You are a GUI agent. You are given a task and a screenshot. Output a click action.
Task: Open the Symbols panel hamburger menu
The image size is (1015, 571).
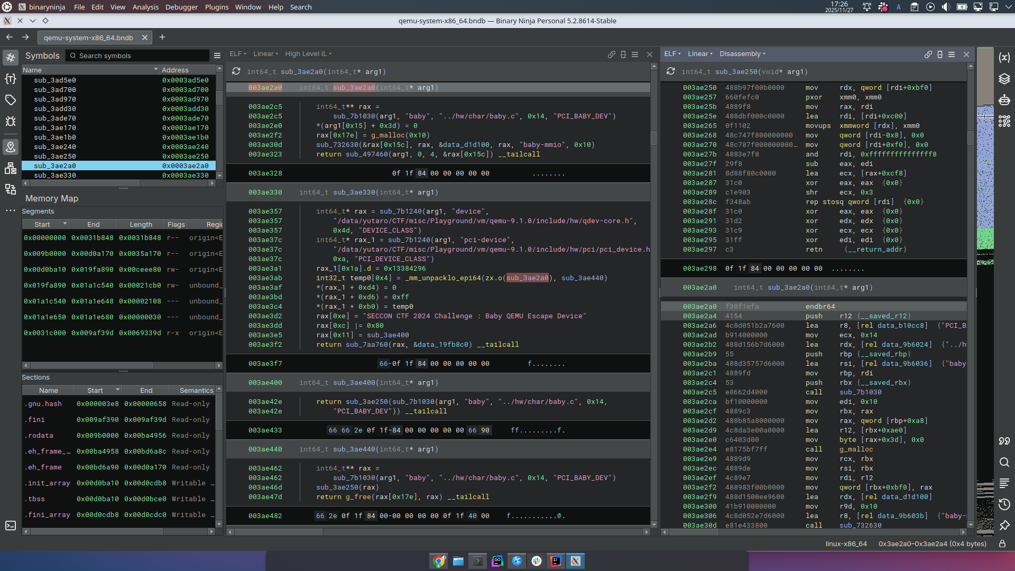point(217,56)
